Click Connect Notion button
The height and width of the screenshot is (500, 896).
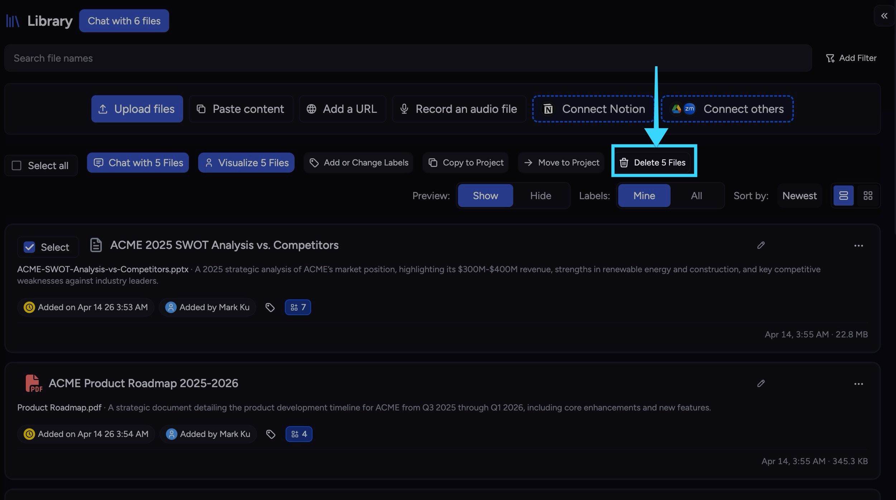[x=594, y=109]
